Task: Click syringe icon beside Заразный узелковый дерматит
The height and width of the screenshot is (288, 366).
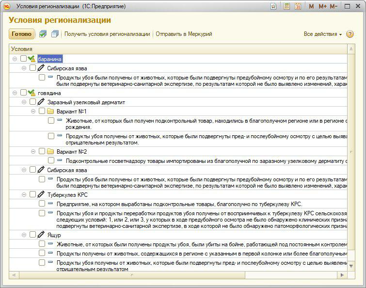Action: tap(41, 102)
